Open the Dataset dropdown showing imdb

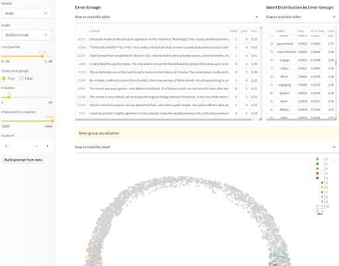tap(26, 13)
